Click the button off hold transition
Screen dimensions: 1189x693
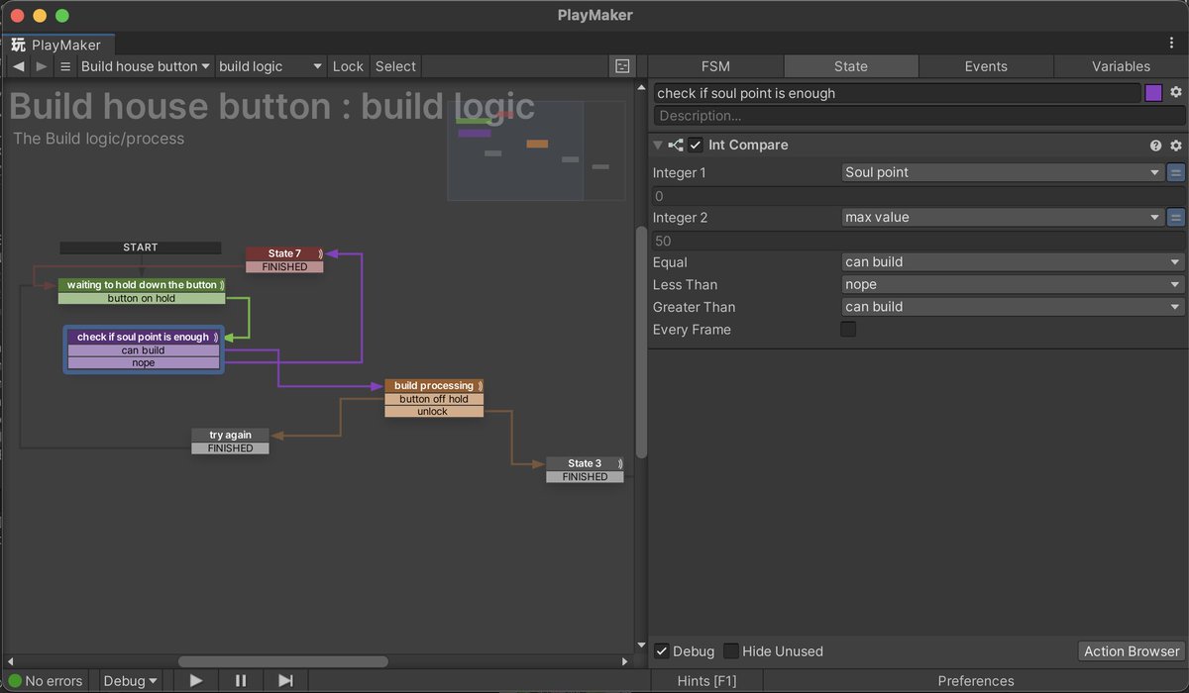pyautogui.click(x=434, y=399)
